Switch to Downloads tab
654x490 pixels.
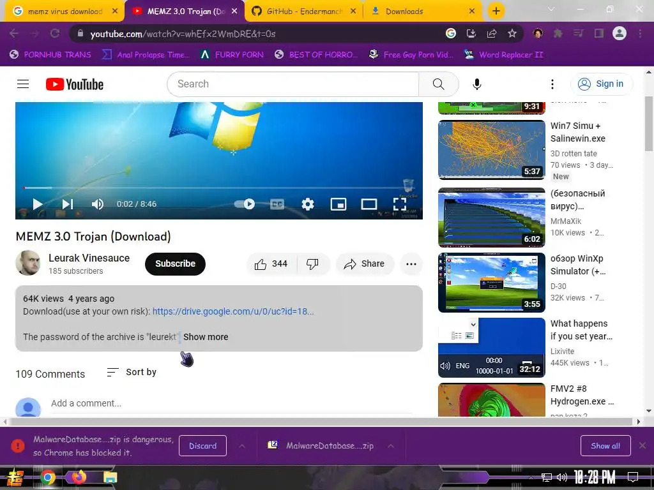[x=423, y=11]
